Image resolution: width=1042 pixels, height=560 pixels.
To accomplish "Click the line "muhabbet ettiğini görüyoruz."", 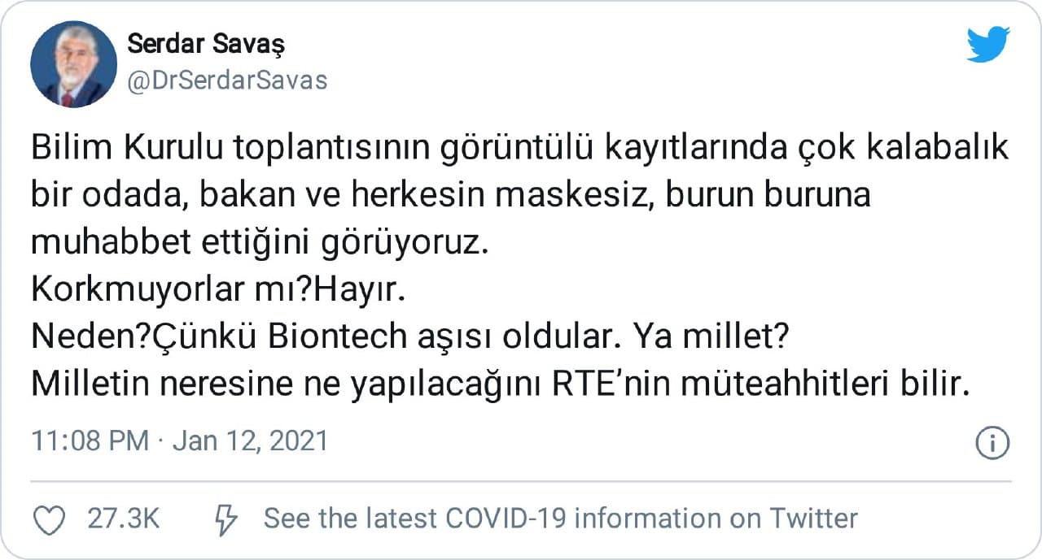I will (262, 243).
